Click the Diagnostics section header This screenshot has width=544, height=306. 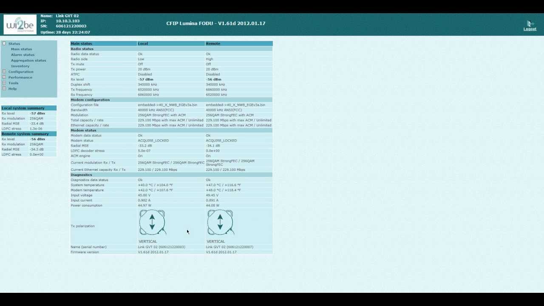171,175
